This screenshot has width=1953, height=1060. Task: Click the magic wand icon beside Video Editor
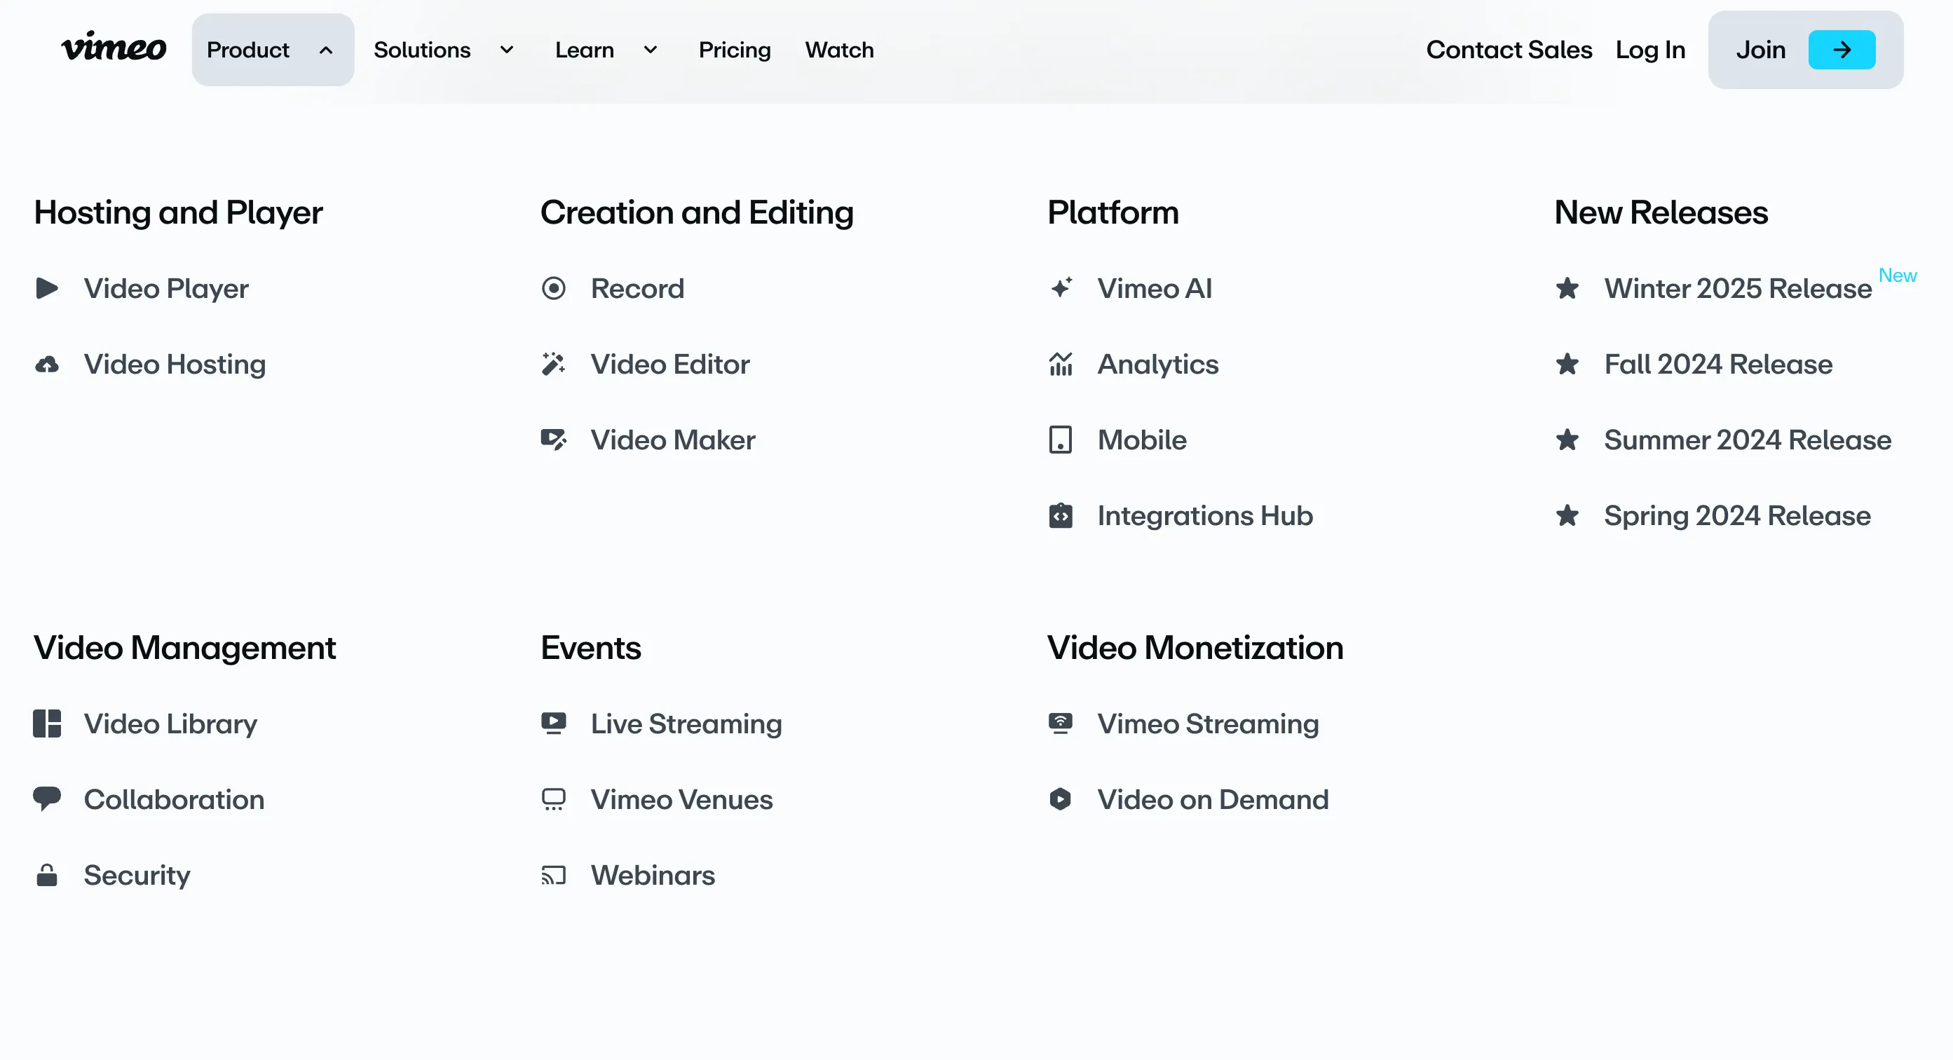(554, 364)
